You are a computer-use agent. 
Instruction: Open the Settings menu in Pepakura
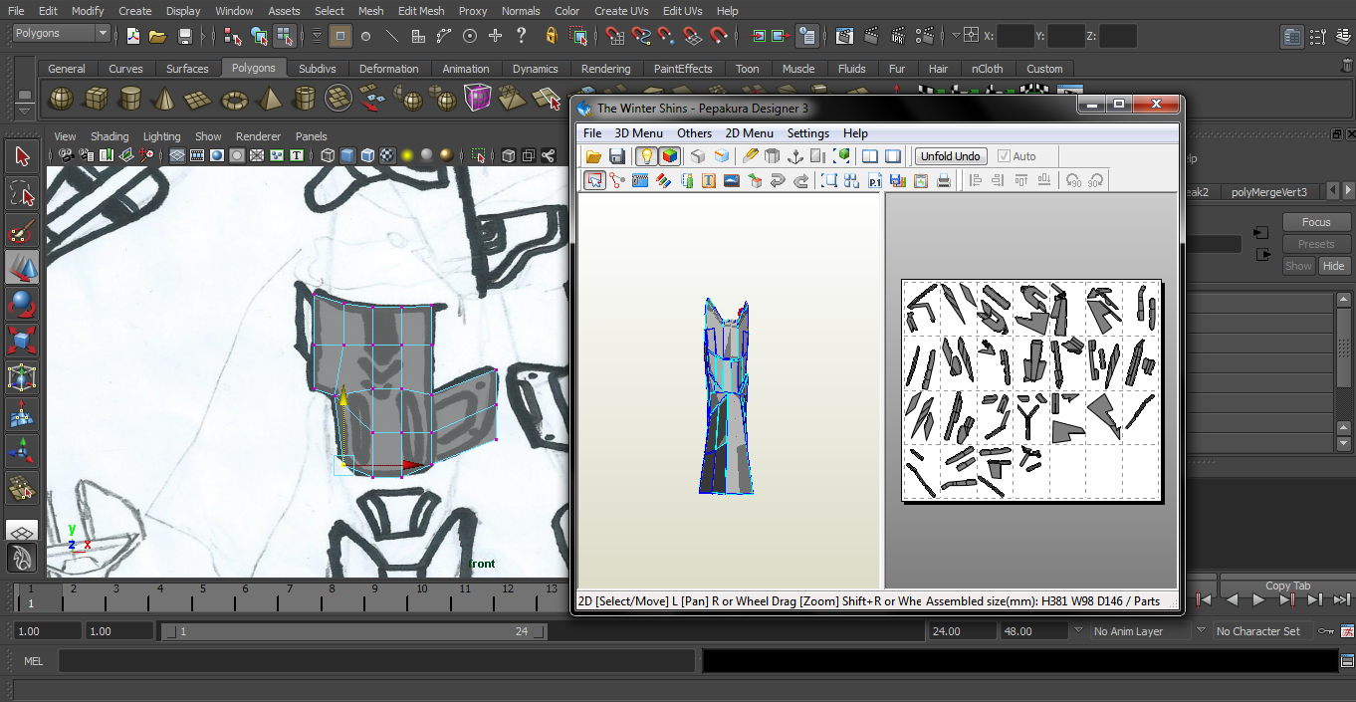click(808, 133)
